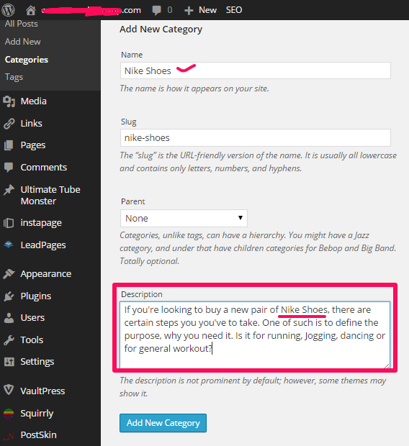This screenshot has height=446, width=409.
Task: Click the Slug text field
Action: [x=256, y=137]
